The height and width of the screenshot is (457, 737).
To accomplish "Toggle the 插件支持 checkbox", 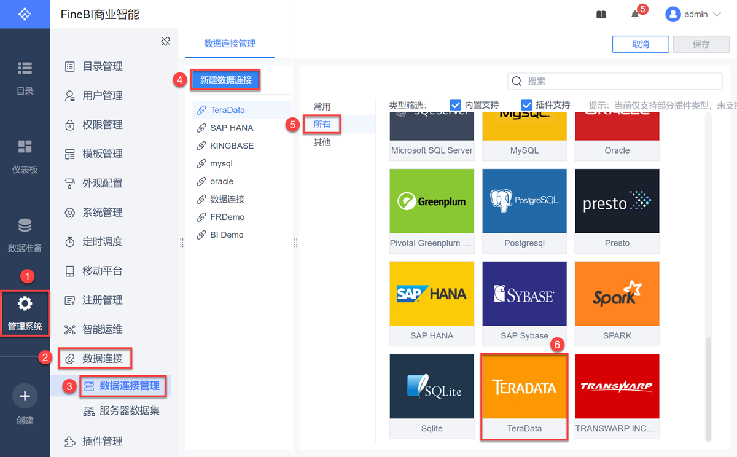I will (526, 104).
